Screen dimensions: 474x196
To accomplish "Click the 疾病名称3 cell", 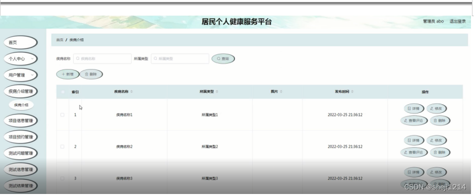I will [124, 178].
